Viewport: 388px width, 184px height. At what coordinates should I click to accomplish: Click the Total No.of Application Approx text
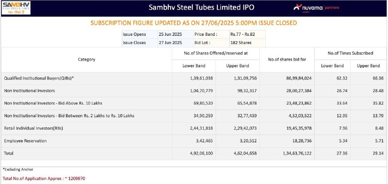(x=44, y=178)
